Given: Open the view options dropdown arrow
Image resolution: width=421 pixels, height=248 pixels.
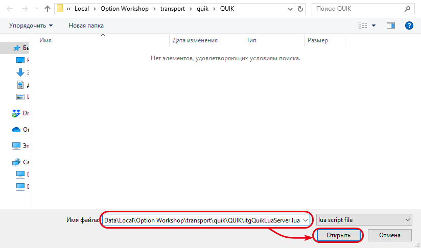Looking at the screenshot, I should pyautogui.click(x=373, y=25).
